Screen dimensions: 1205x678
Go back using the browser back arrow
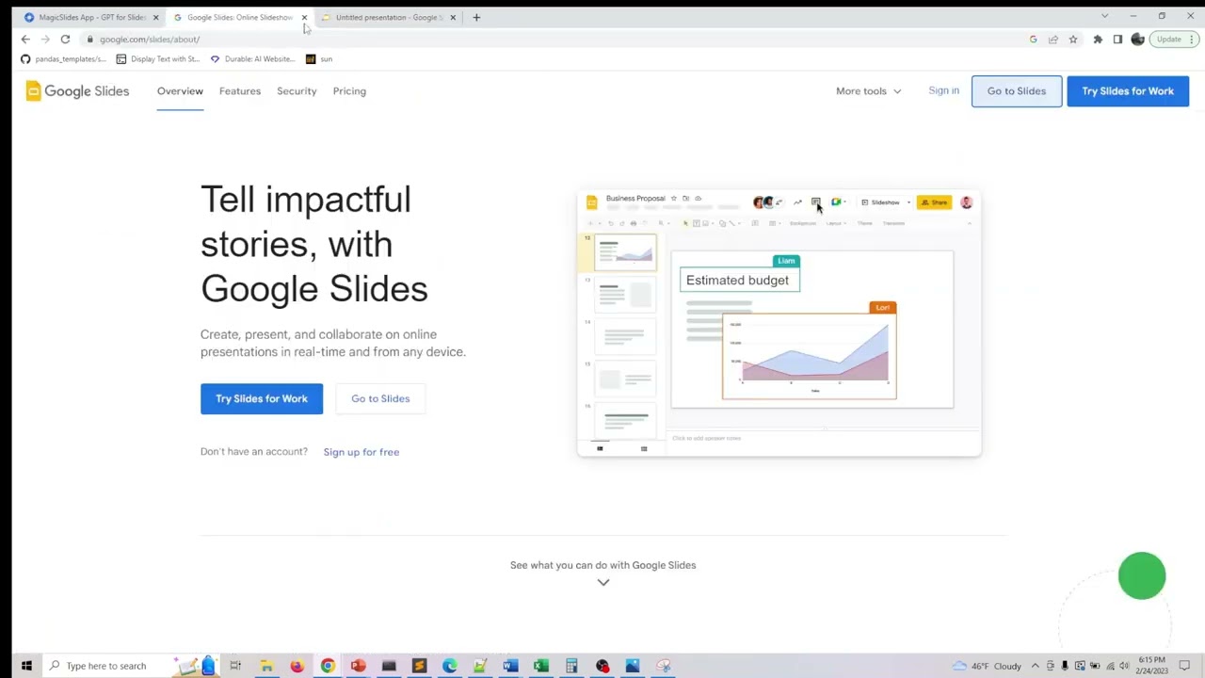25,40
